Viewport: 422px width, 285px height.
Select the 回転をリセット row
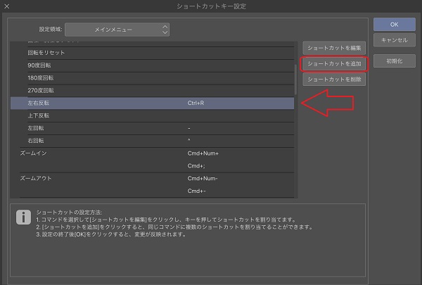click(x=152, y=53)
